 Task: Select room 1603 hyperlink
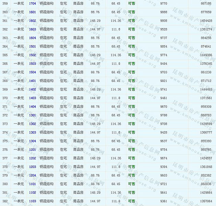point(33,29)
